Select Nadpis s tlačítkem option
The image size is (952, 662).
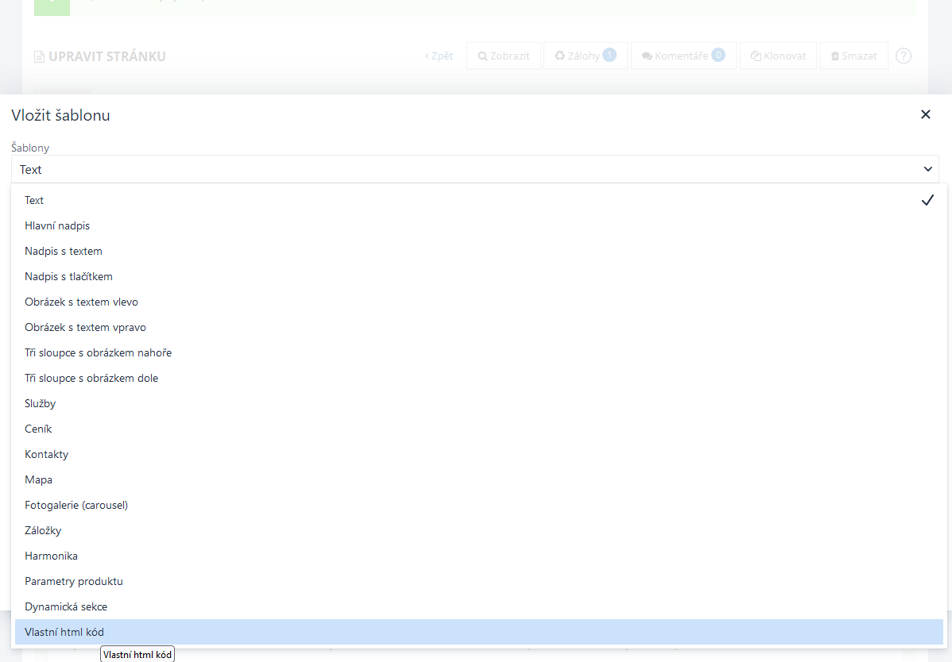[x=68, y=276]
